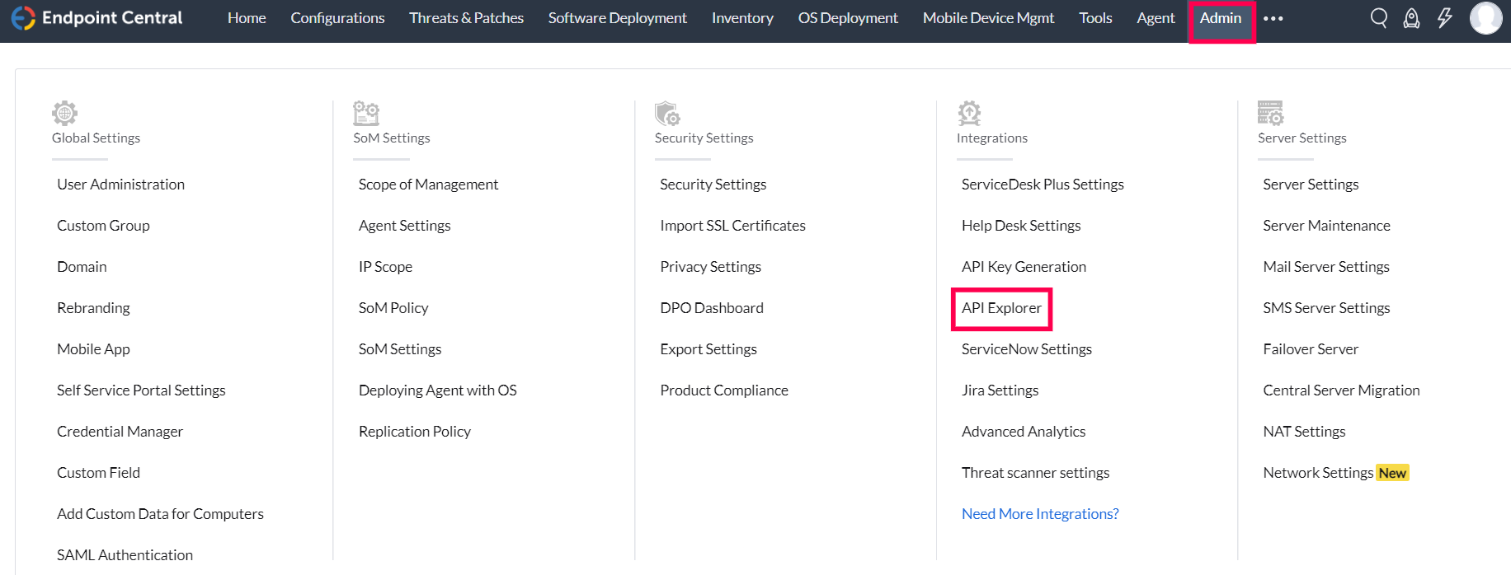Click the Global Settings gear icon
The height and width of the screenshot is (575, 1511).
(x=64, y=113)
